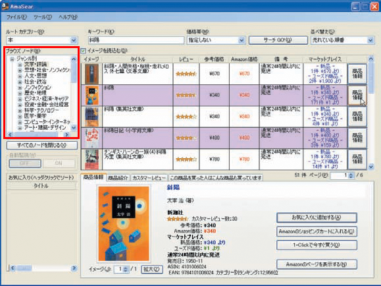Click the results list vertical scrollbar thumb

click(x=370, y=78)
